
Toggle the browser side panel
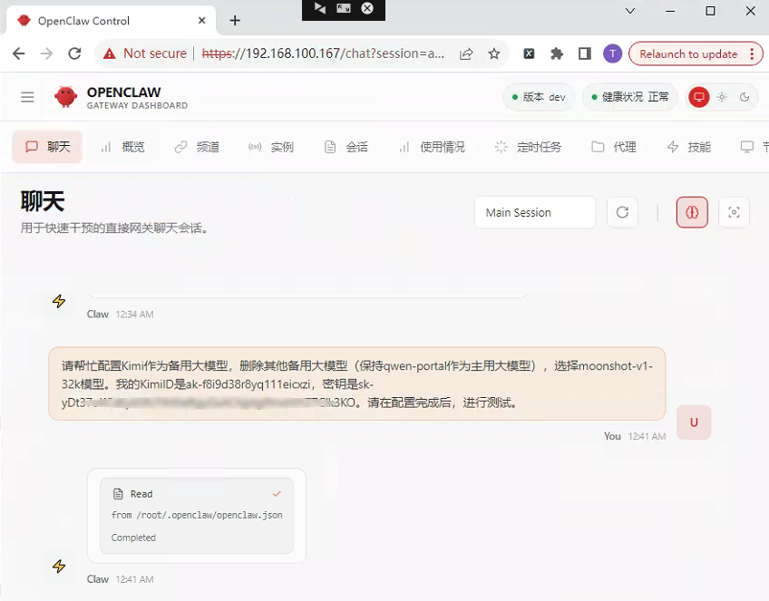click(585, 53)
